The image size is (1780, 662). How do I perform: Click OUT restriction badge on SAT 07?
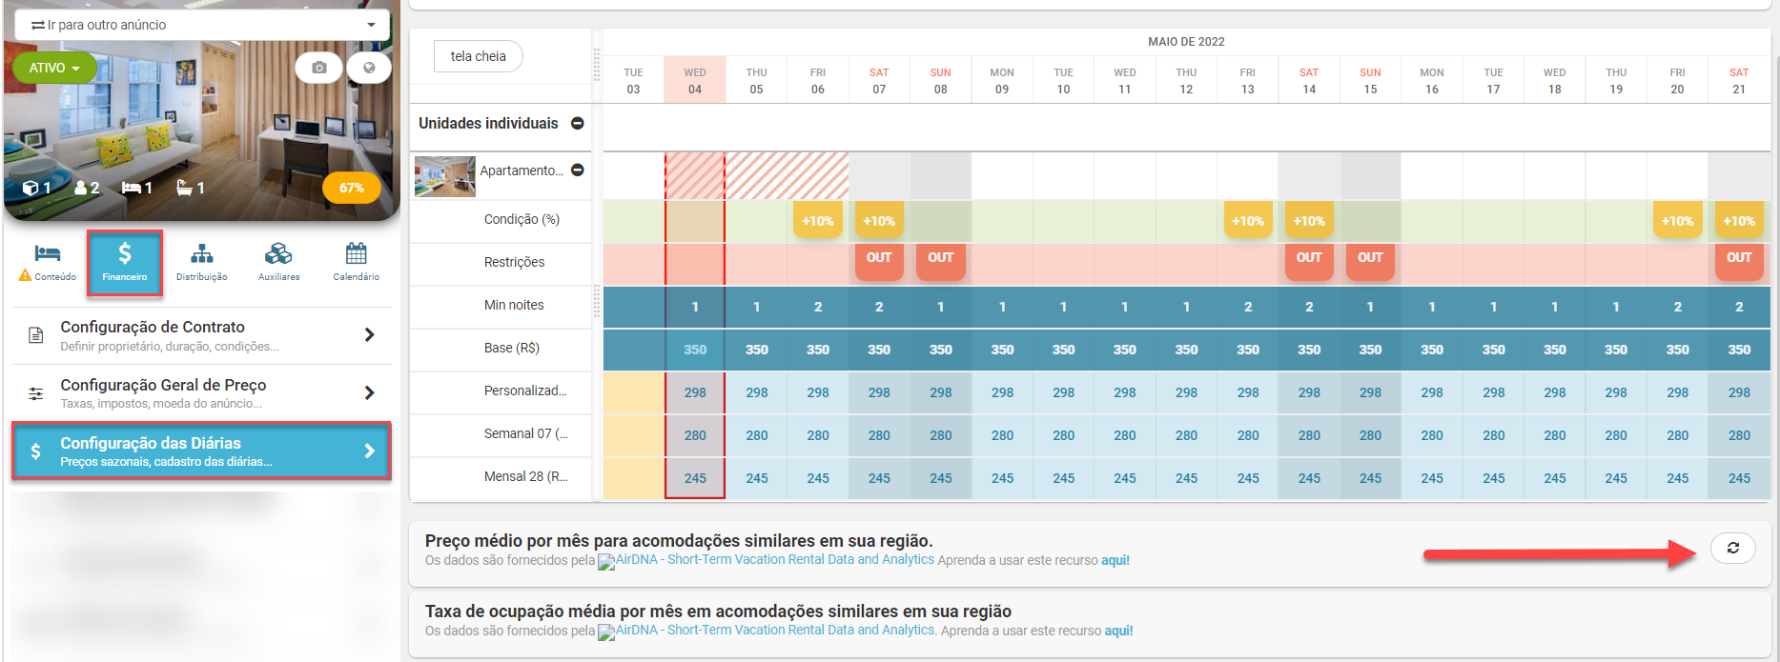click(x=879, y=260)
